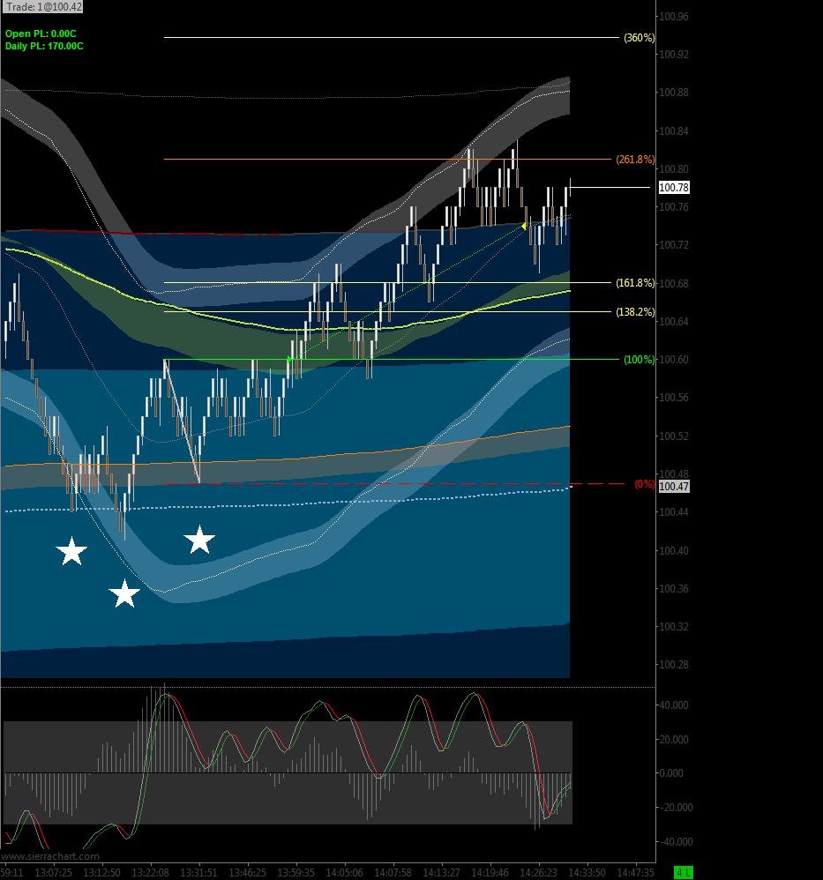Click price scale value 100.44
This screenshot has width=823, height=880.
coord(674,512)
